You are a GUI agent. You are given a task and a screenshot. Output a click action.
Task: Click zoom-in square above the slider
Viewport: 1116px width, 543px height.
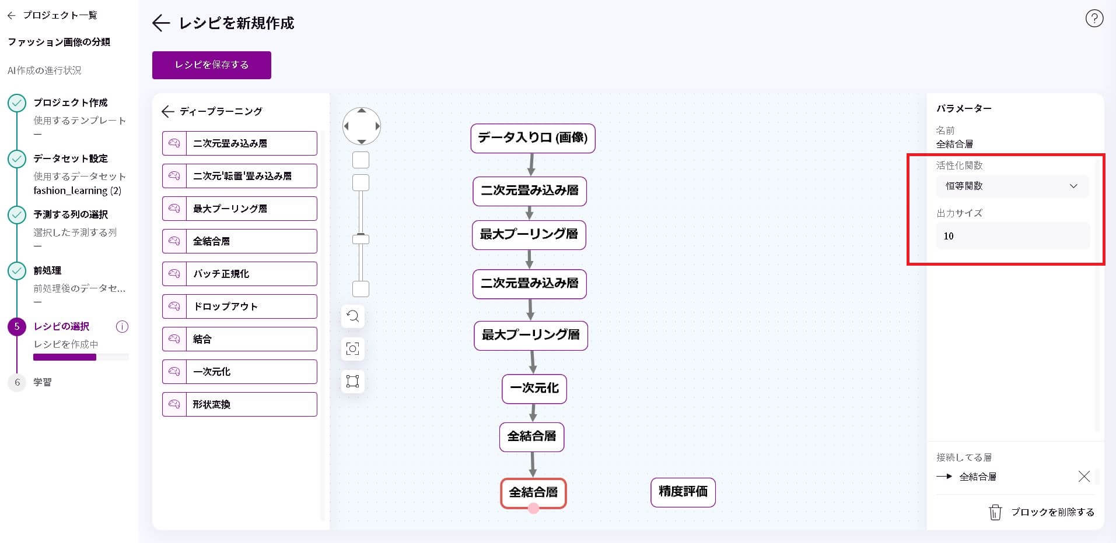pos(361,183)
